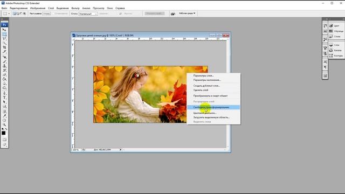Select the Type tool
345x194 pixels.
point(4,98)
